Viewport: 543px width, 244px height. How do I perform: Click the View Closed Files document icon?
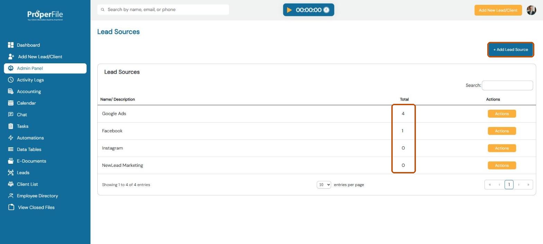coord(11,207)
